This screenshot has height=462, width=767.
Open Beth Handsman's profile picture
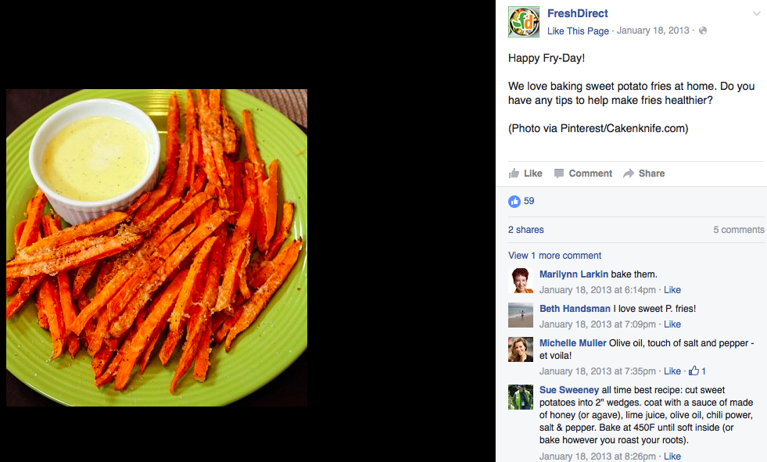pyautogui.click(x=521, y=315)
